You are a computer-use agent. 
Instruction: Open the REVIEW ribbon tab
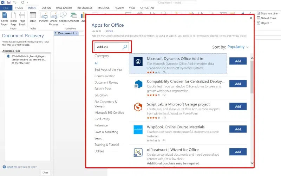point(119,8)
